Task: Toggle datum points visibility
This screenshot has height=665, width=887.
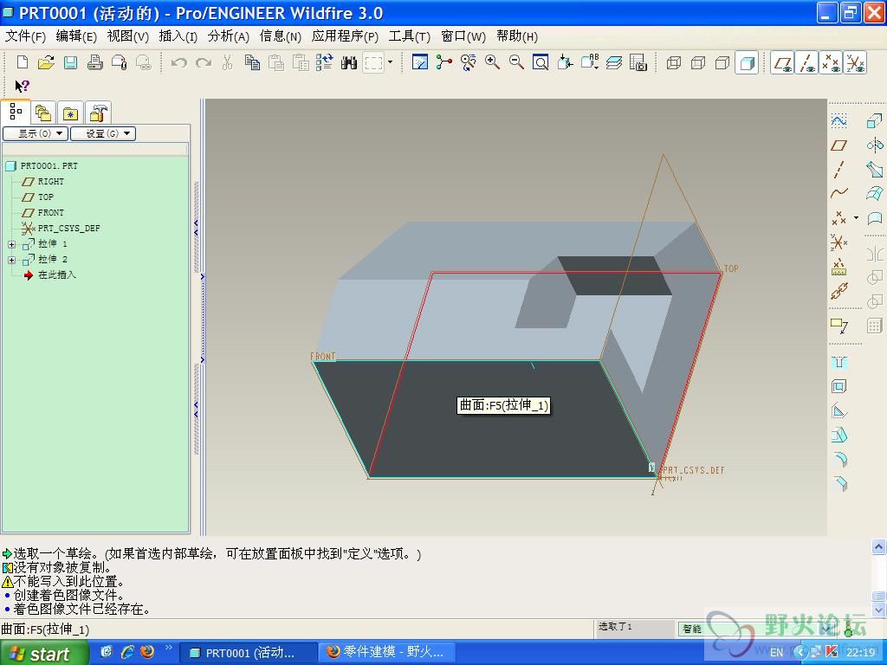Action: [831, 62]
